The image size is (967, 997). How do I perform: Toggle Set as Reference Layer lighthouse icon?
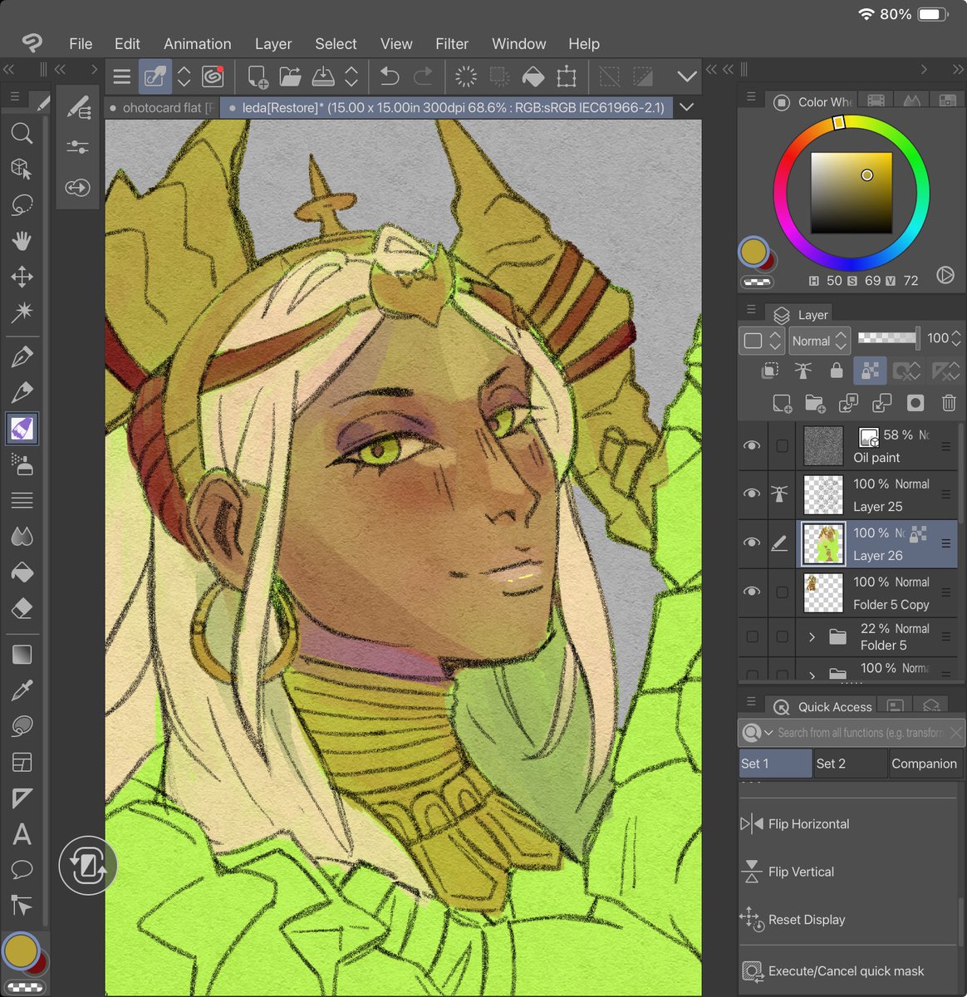tap(803, 371)
